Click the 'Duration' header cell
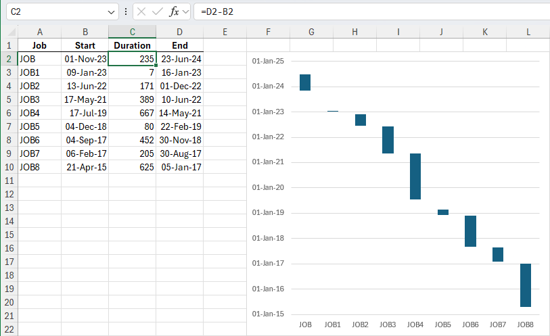The image size is (550, 336). (132, 45)
